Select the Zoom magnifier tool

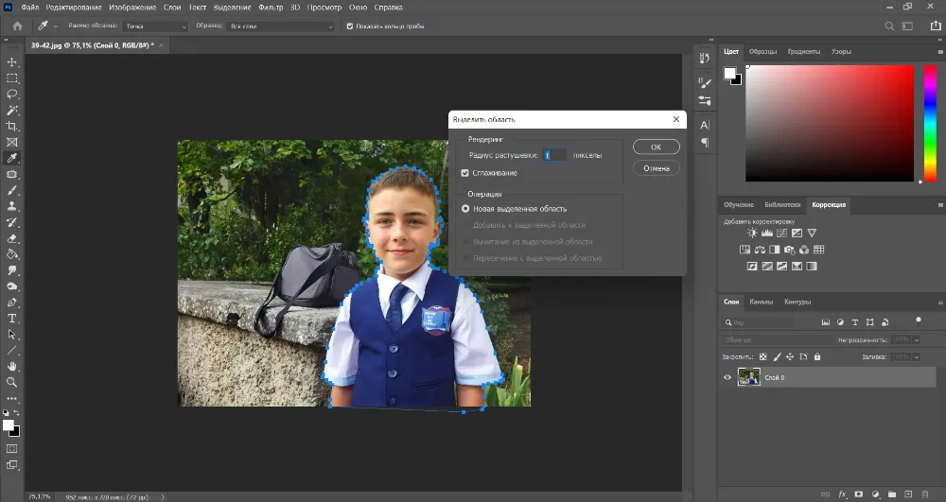(12, 382)
